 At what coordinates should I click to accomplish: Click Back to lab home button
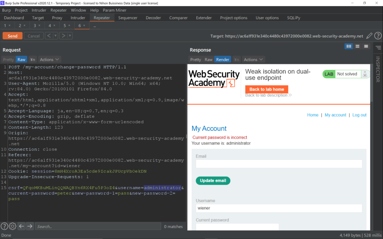267,89
